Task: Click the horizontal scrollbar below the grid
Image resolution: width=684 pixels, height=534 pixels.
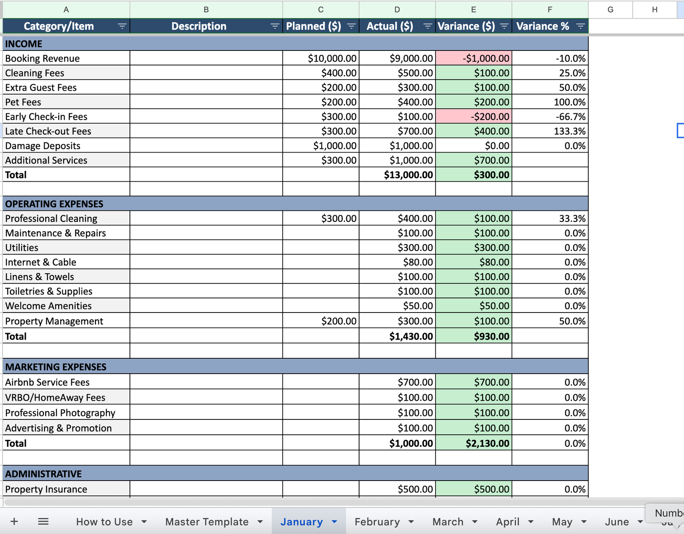Action: [299, 502]
